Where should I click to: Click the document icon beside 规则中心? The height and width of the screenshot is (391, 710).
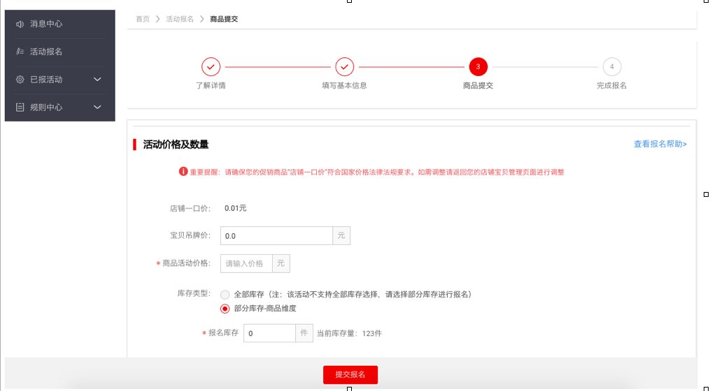coord(20,108)
